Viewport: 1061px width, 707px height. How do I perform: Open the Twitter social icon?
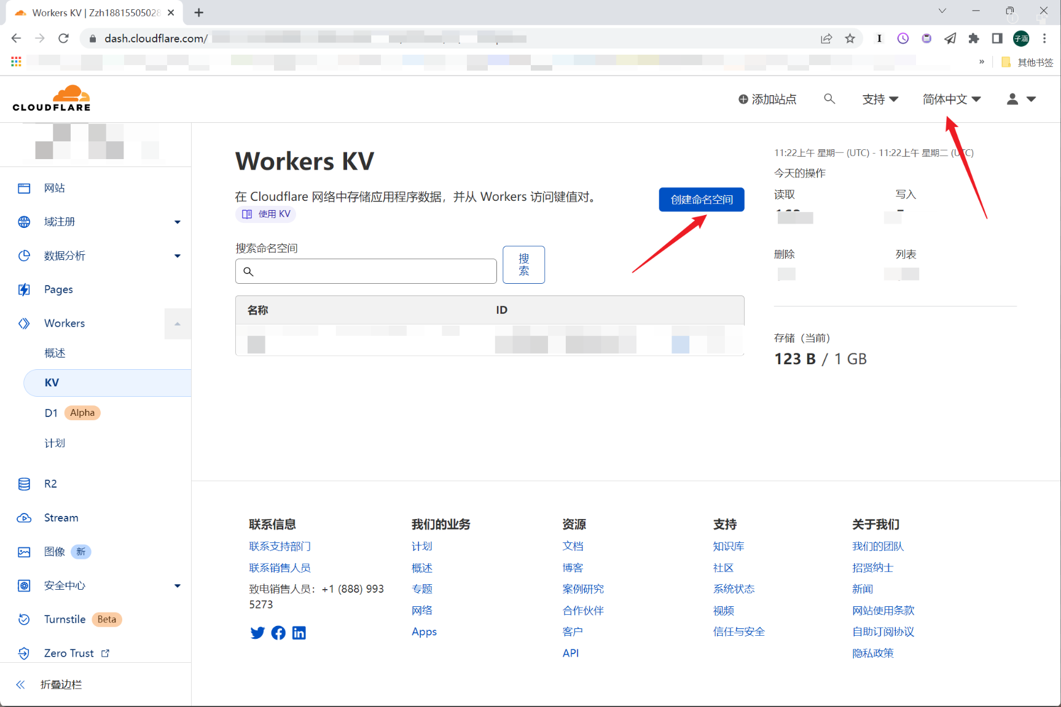point(257,633)
